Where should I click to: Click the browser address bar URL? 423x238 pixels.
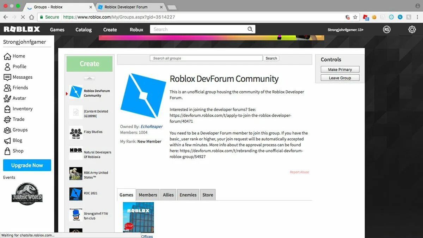click(119, 17)
